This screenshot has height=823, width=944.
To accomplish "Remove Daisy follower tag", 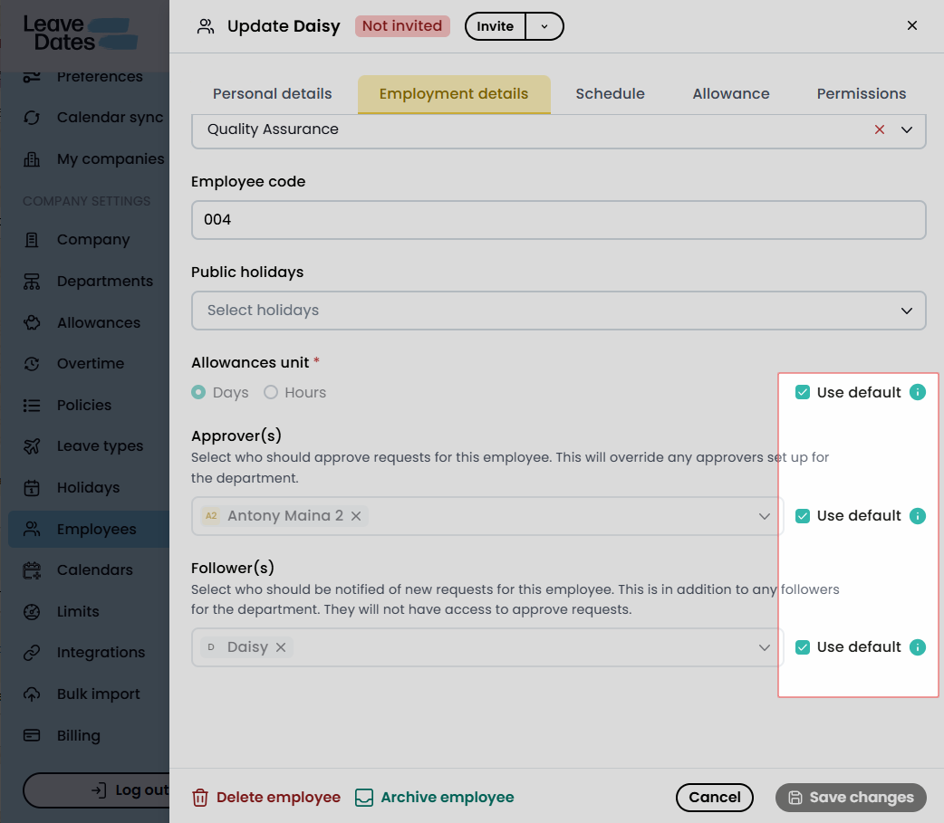I will click(281, 647).
